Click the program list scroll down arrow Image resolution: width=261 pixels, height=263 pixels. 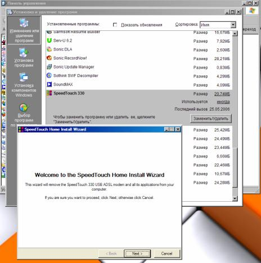235,198
